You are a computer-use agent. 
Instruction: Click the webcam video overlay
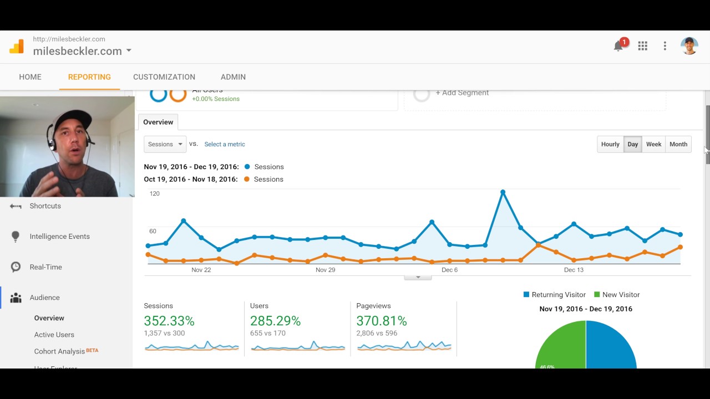click(x=67, y=147)
